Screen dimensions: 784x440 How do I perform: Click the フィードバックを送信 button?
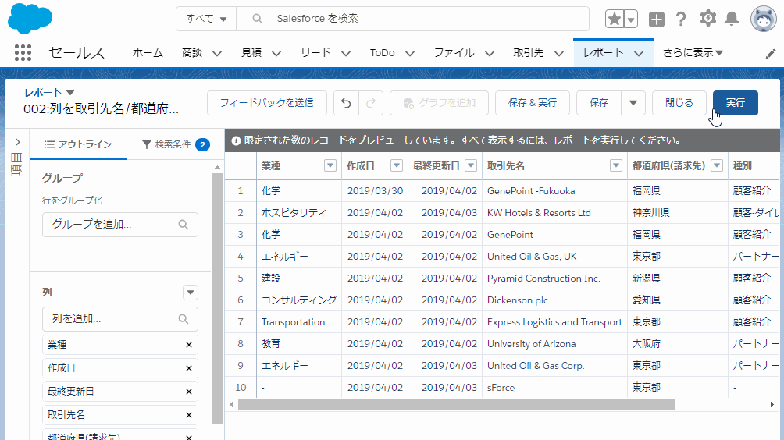pos(267,103)
